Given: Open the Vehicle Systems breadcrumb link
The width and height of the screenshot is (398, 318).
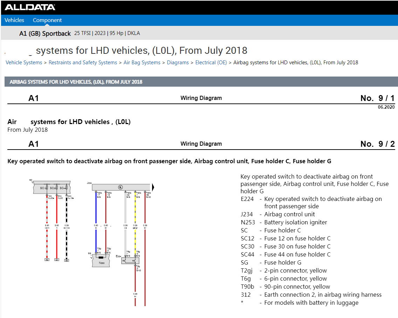Looking at the screenshot, I should (24, 63).
